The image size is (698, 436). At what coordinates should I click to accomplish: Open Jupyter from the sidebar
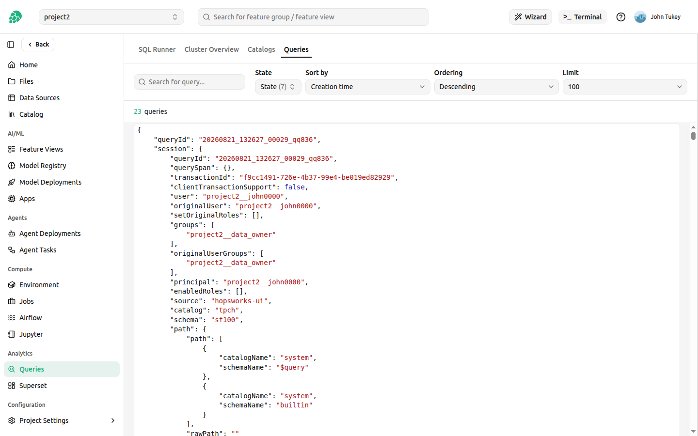[62, 334]
